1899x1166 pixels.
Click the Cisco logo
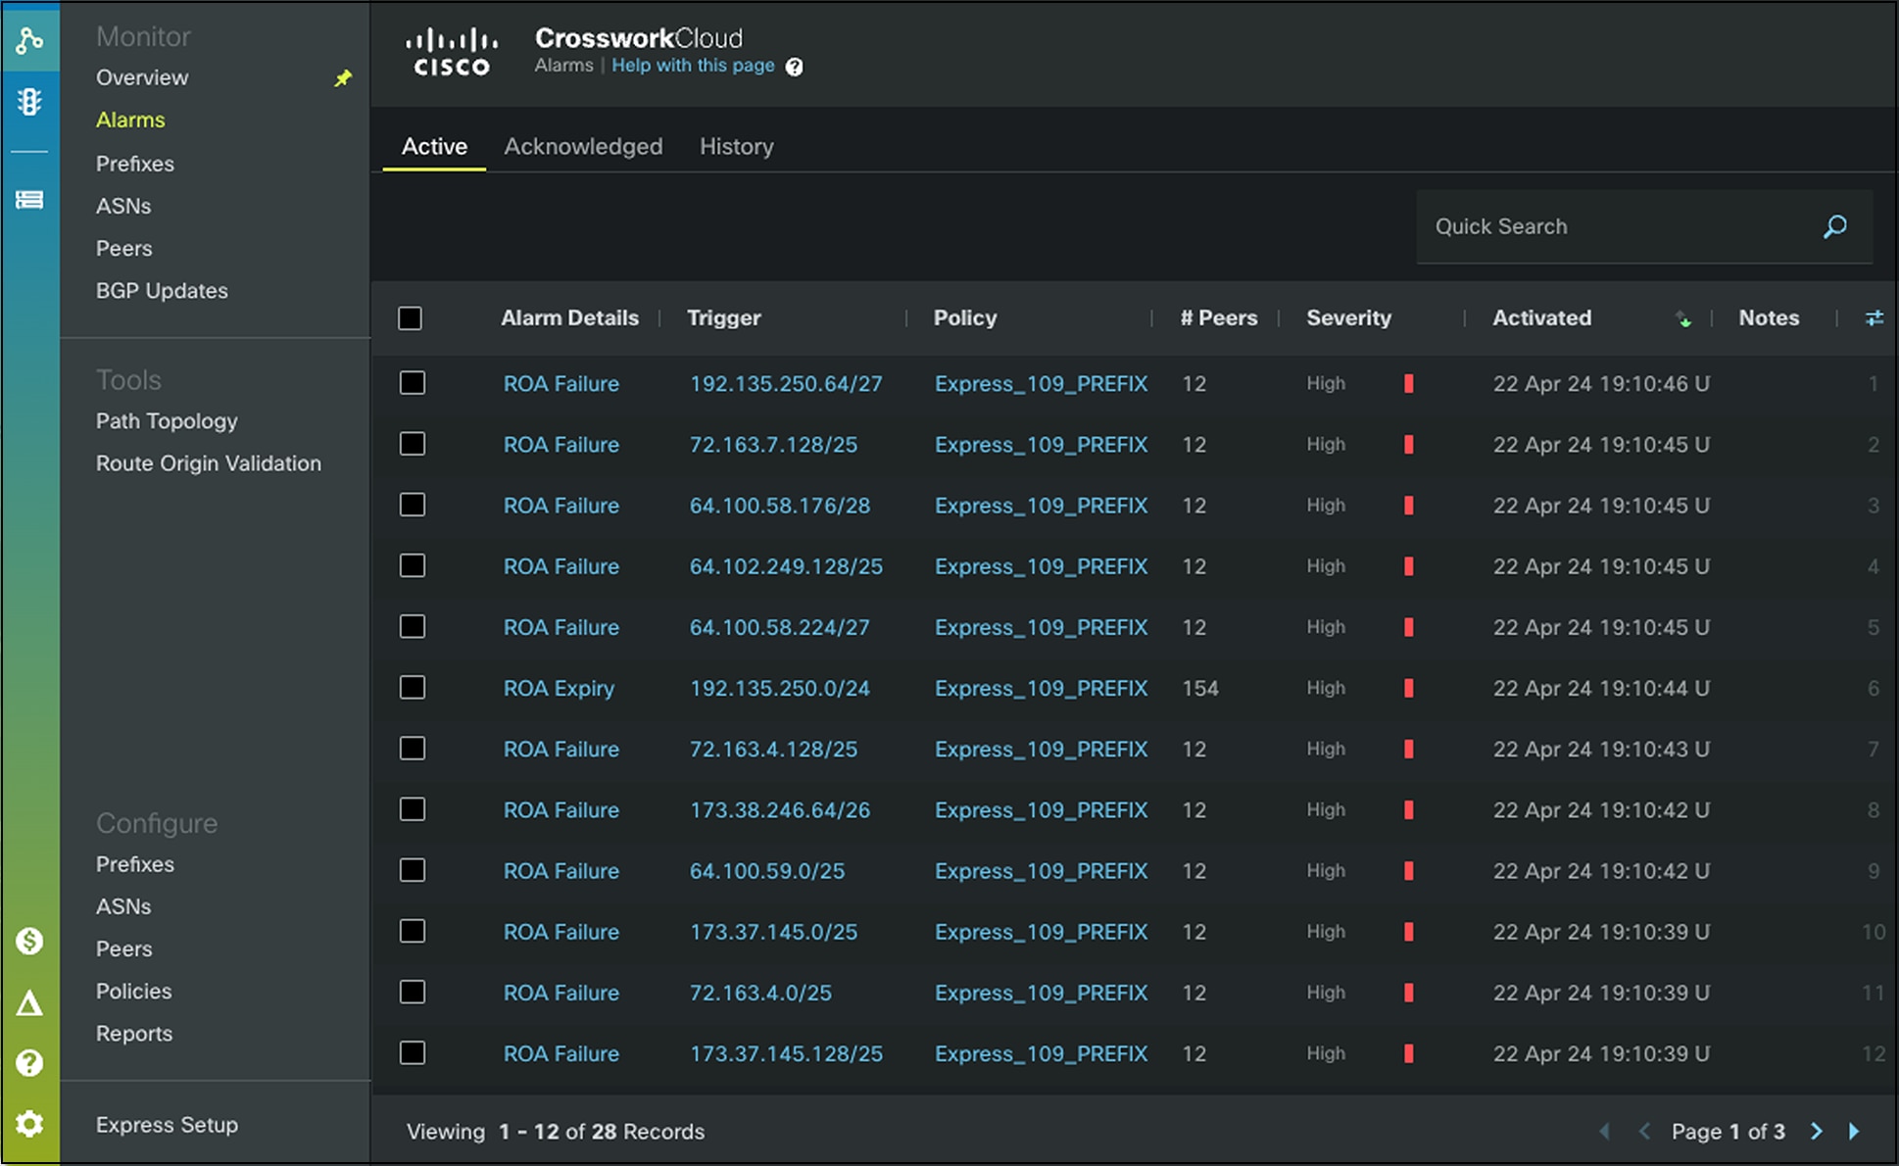pos(452,52)
